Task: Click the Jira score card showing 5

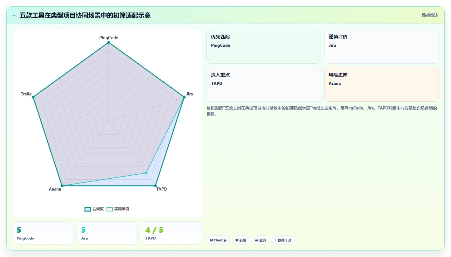Action: click(x=107, y=233)
